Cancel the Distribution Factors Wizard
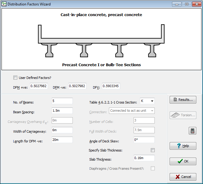 (x=183, y=177)
